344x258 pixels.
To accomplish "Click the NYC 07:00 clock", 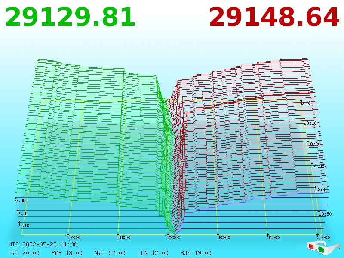I will (x=110, y=253).
